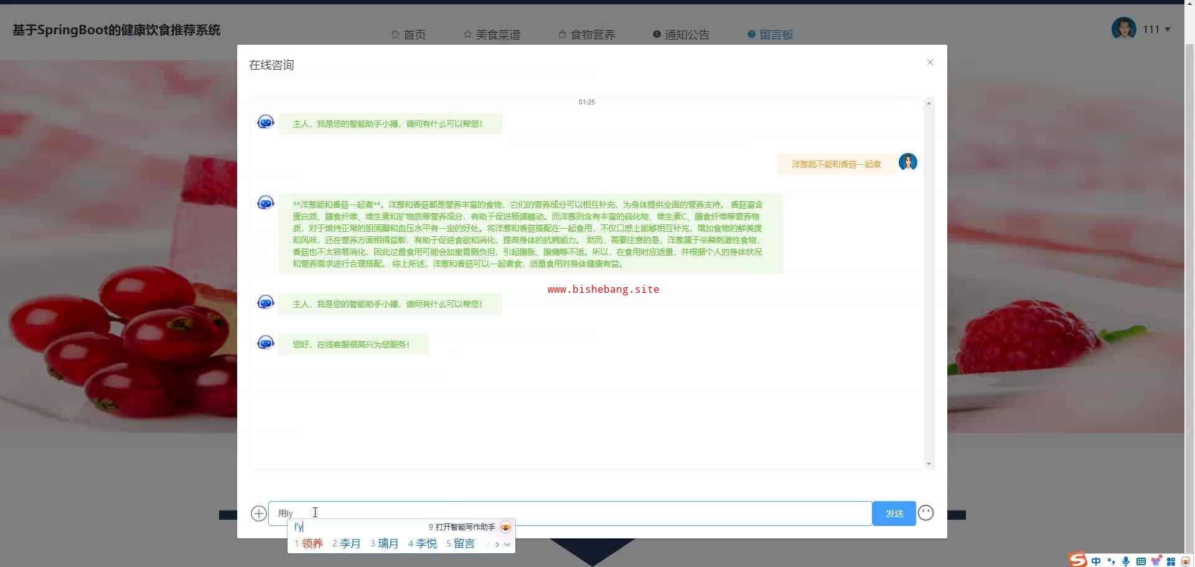1195x567 pixels.
Task: Open the emoji picker face icon
Action: 926,513
